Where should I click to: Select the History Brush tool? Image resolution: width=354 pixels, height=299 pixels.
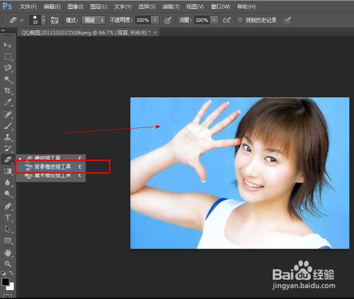[8, 148]
